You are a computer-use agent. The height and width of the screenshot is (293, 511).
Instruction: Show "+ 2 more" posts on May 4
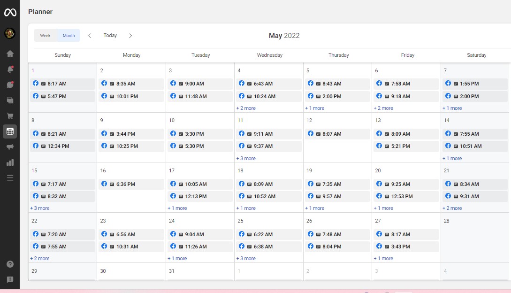tap(246, 108)
